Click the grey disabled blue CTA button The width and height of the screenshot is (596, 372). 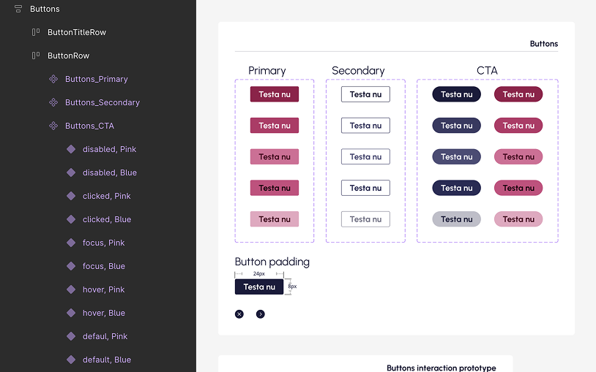(456, 219)
